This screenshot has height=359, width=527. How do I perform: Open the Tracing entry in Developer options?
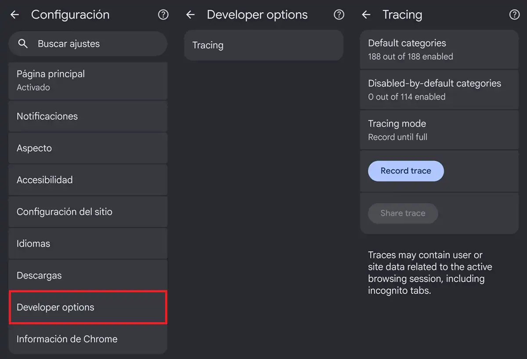click(263, 45)
